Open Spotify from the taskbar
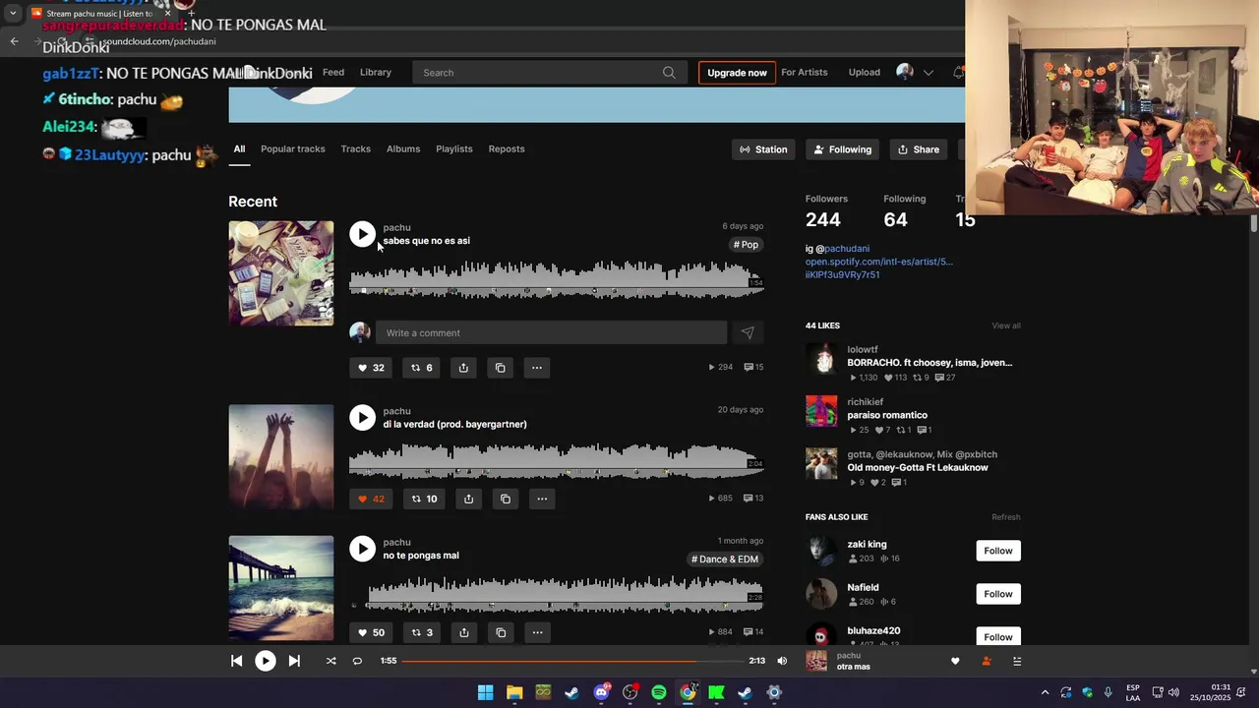The height and width of the screenshot is (708, 1259). point(659,692)
